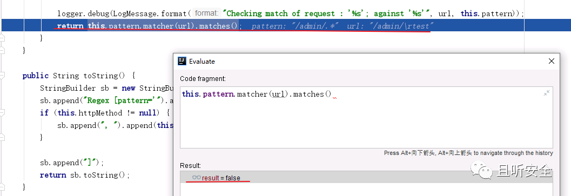Click 'return sb.toString();' line

85,175
